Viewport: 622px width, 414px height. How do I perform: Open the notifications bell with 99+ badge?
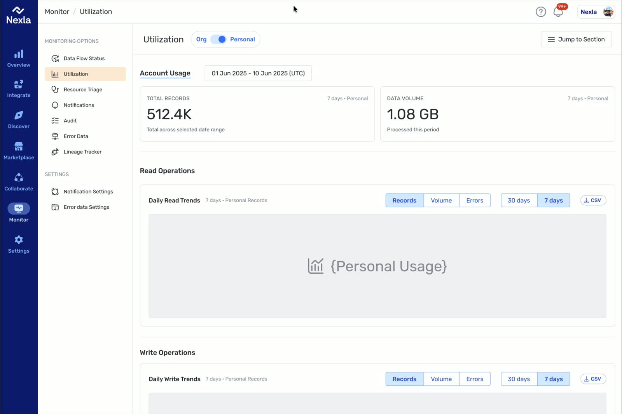tap(558, 12)
